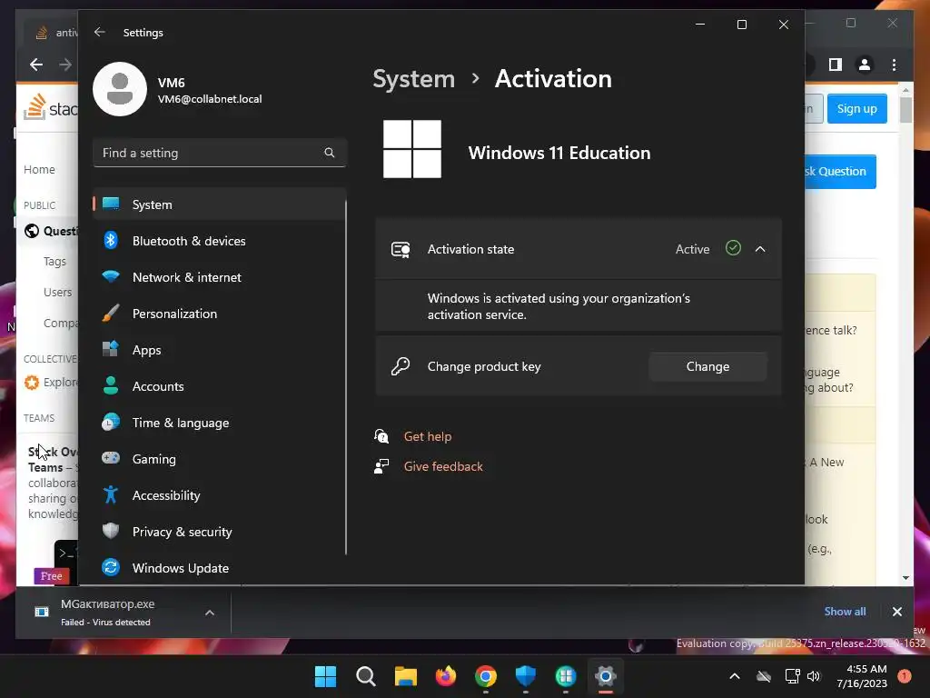Select System in the Settings sidebar
Screen dimensions: 930x698
[x=219, y=204]
